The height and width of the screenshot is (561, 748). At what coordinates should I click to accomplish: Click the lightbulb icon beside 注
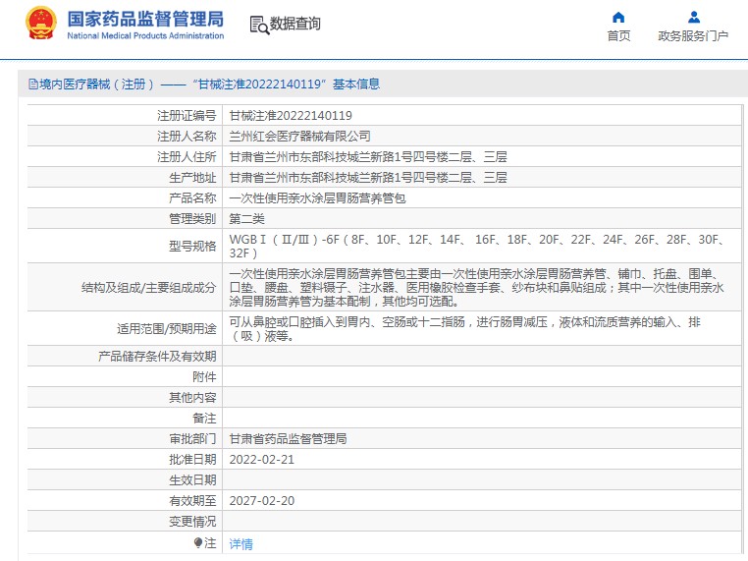click(198, 543)
